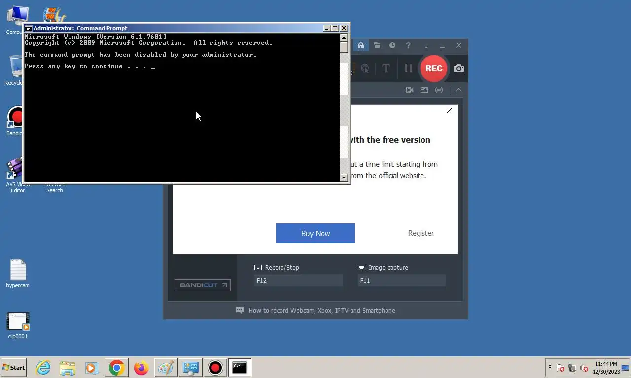
Task: Launch Google Chrome from the taskbar
Action: [117, 368]
